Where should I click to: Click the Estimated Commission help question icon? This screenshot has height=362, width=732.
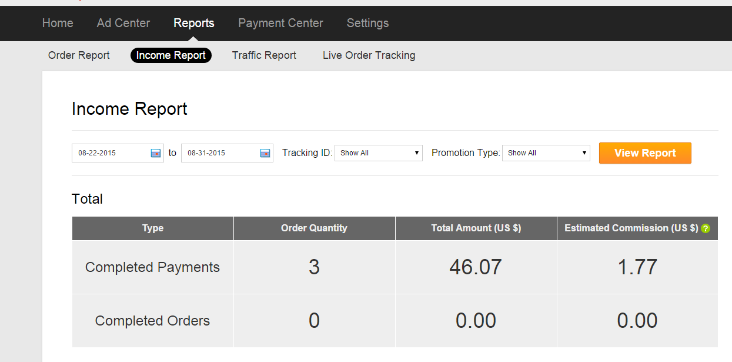coord(706,228)
